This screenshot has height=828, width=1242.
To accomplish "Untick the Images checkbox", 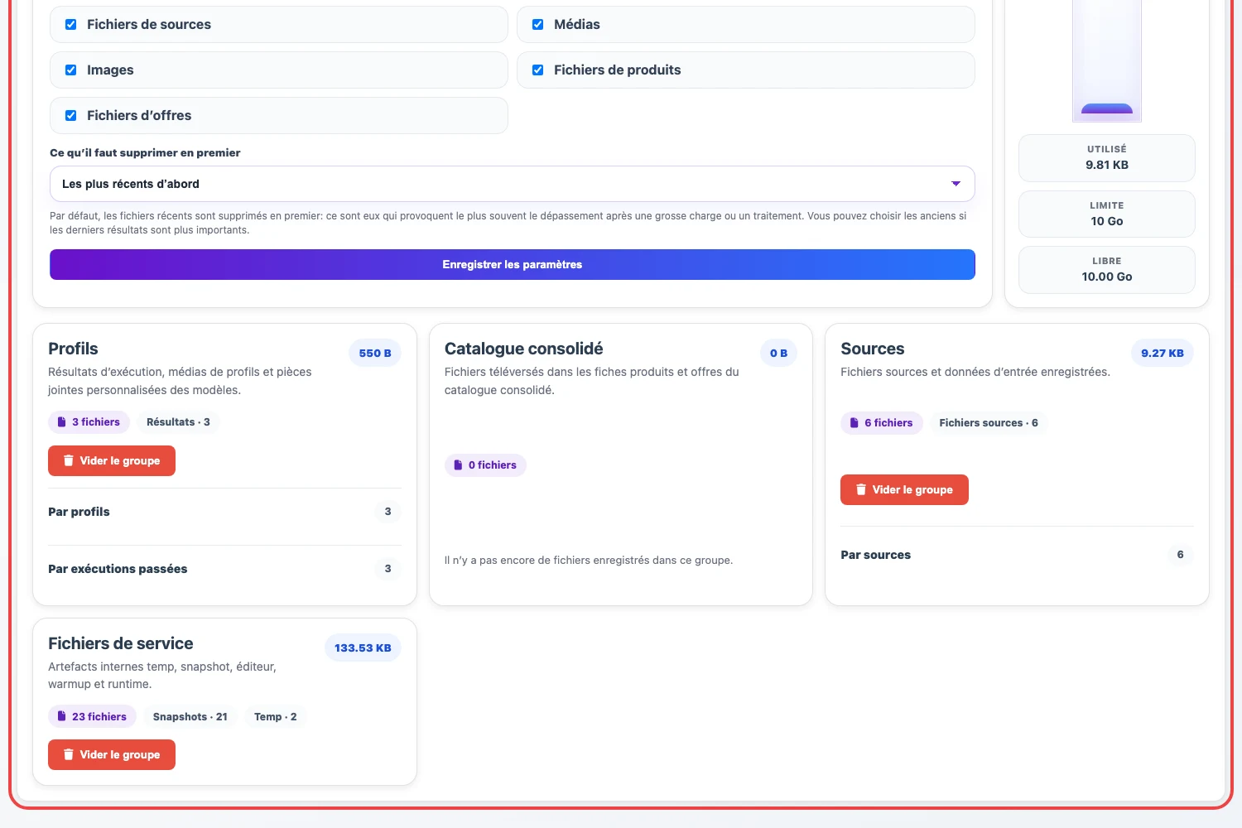I will (71, 70).
